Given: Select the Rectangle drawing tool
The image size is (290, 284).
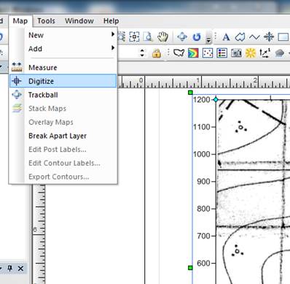Looking at the screenshot, I should coord(283,37).
